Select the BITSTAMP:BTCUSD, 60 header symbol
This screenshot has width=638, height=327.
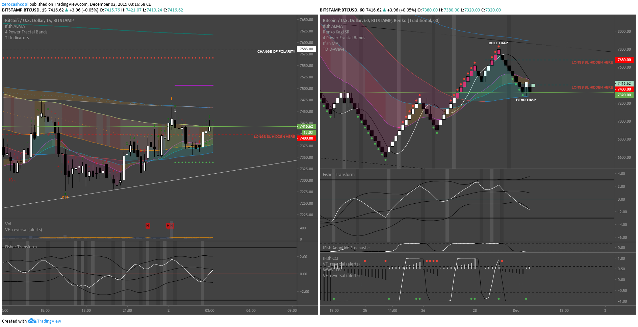(x=342, y=10)
